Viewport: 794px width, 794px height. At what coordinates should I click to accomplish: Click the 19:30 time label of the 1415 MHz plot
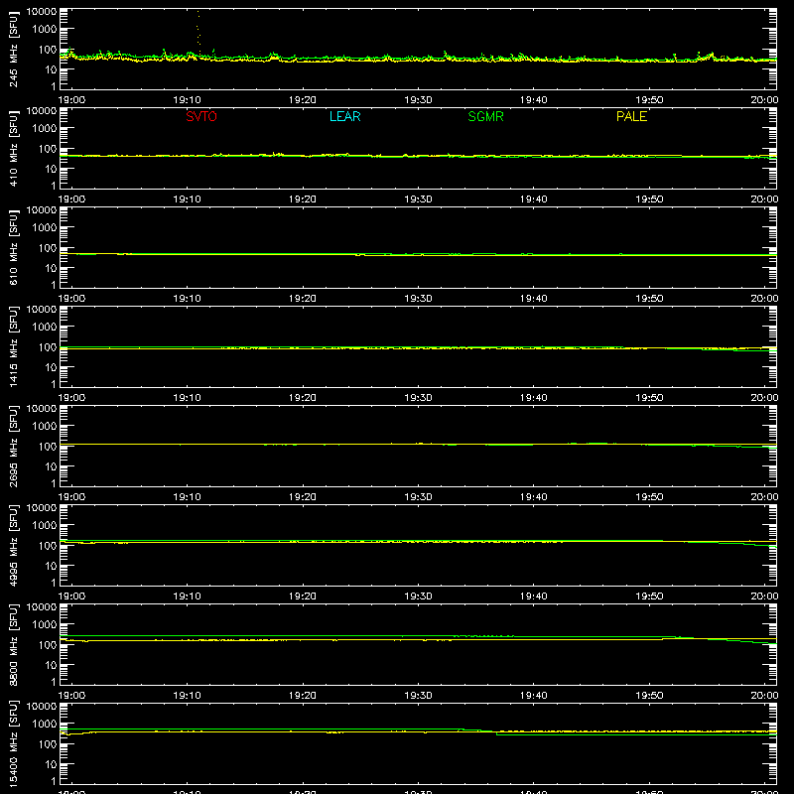pyautogui.click(x=418, y=398)
